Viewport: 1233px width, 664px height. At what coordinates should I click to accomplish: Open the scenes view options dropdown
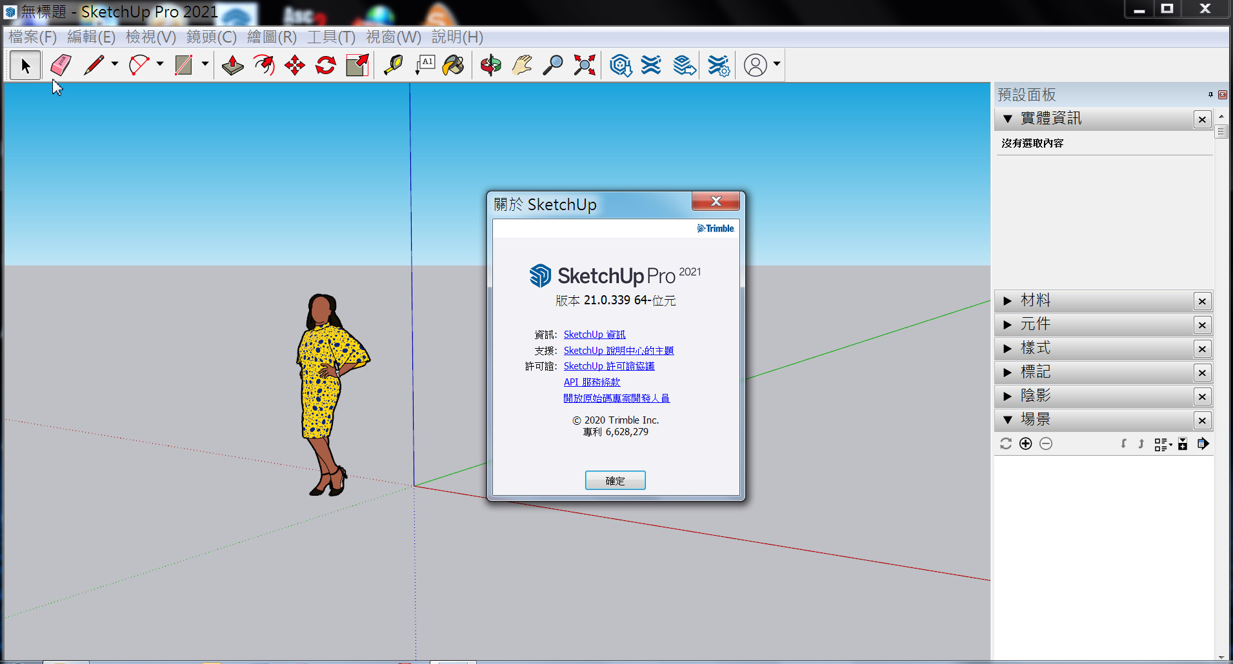click(x=1163, y=444)
